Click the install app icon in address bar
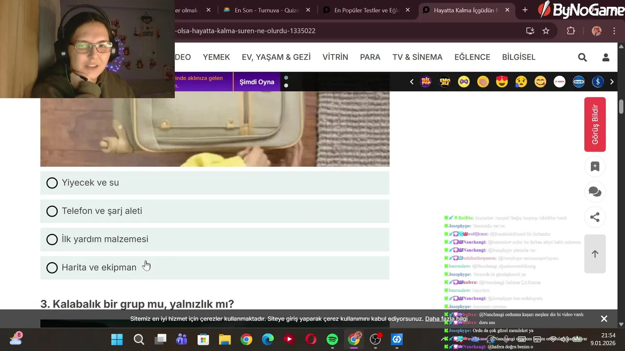625x351 pixels. 530,31
